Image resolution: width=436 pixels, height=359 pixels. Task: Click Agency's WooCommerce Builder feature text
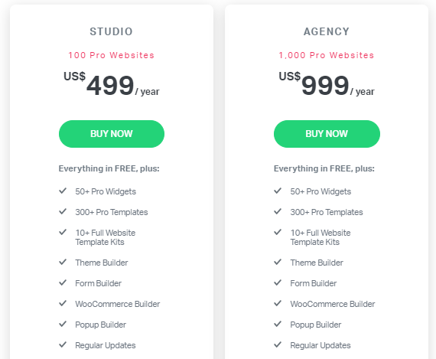[x=333, y=304]
